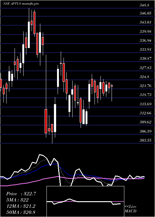
Task: Click the 324.8 price axis label
Action: (144, 77)
